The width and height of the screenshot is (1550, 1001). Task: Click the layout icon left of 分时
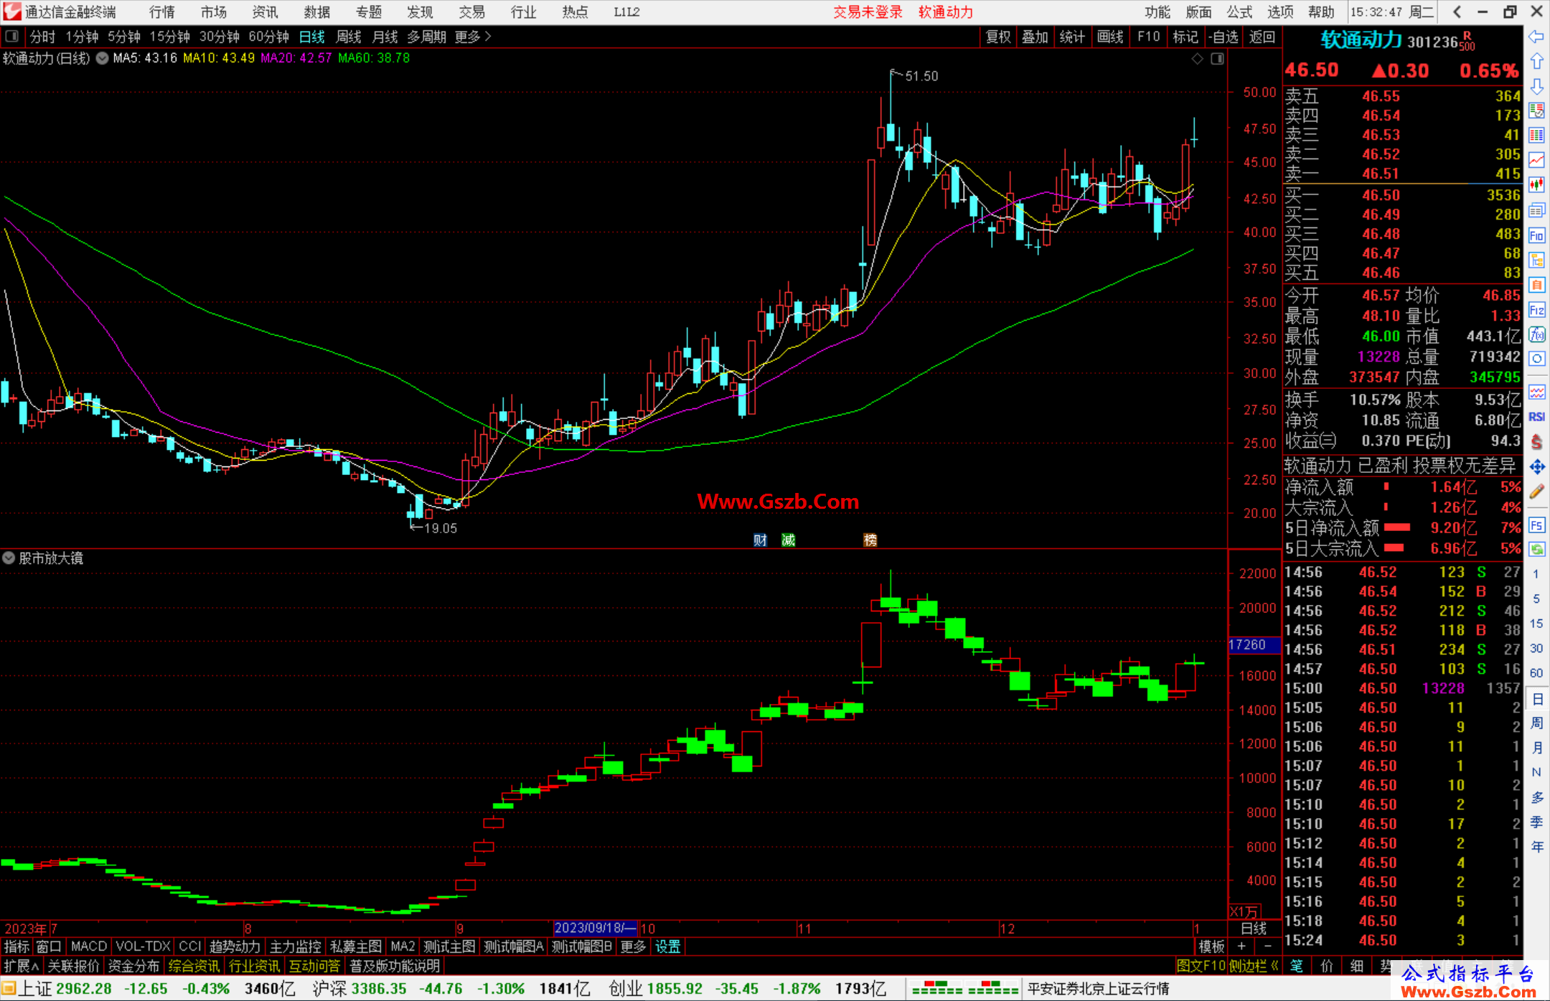11,37
